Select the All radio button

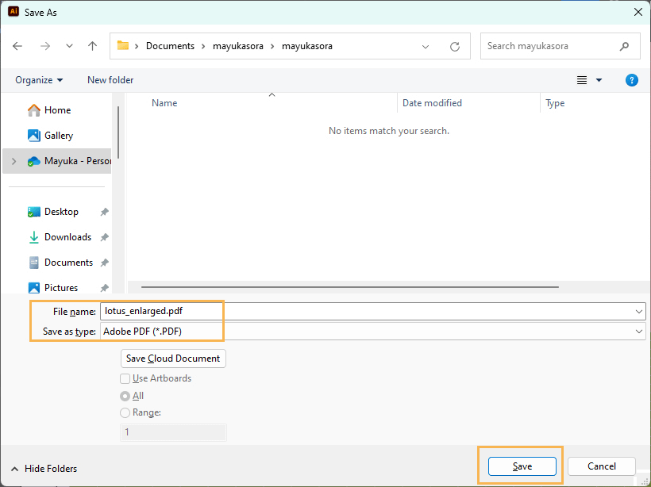tap(125, 396)
